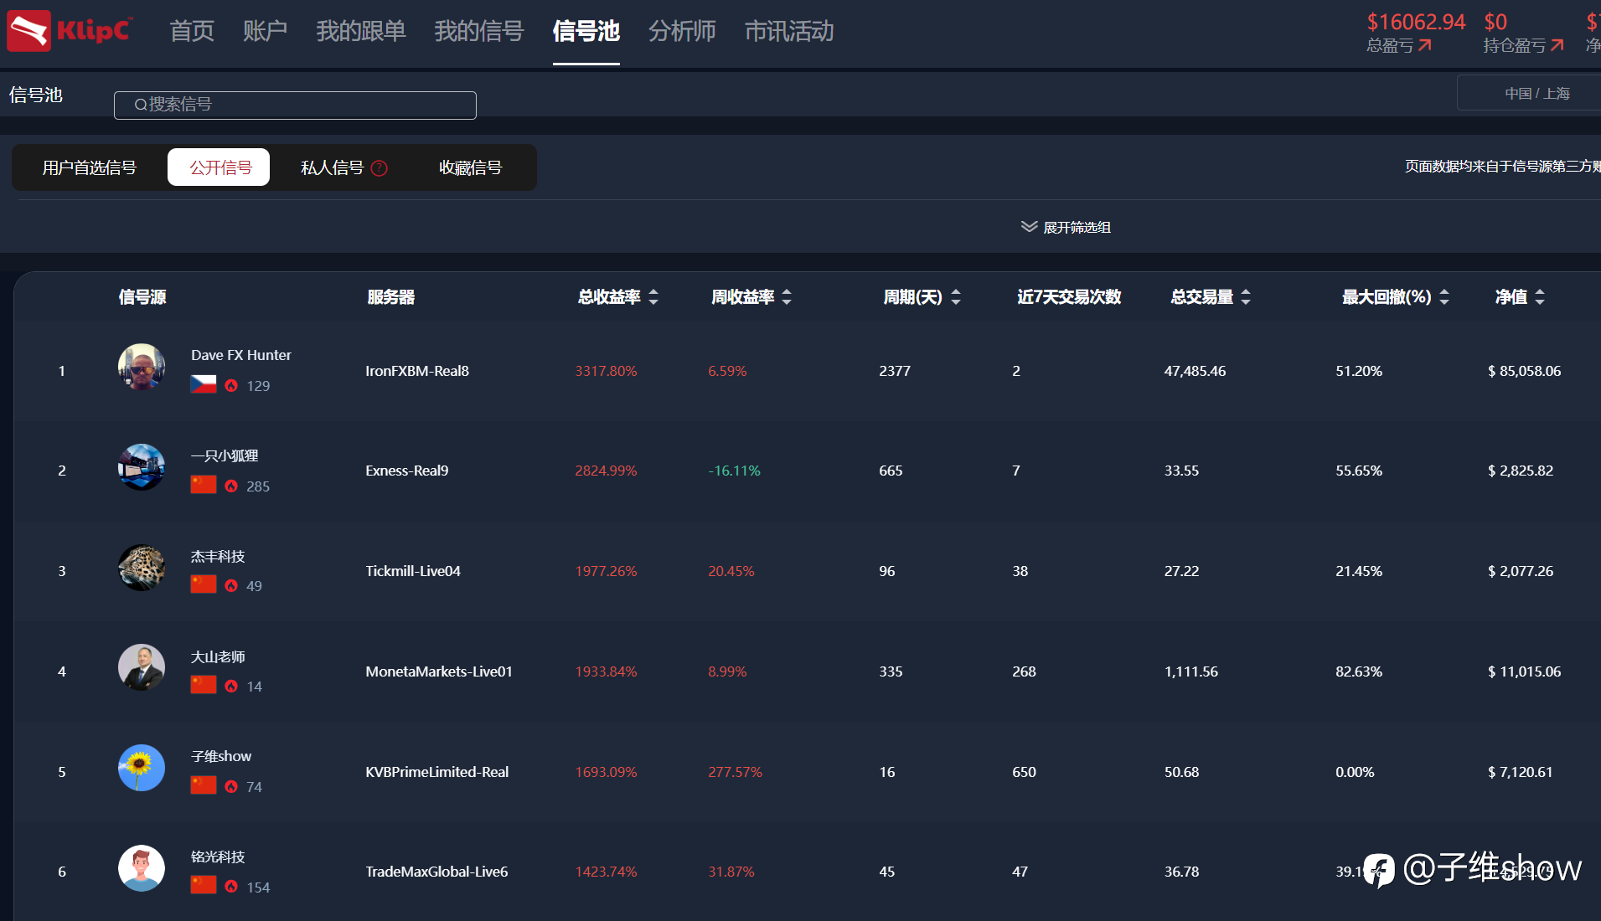Viewport: 1601px width, 921px height.
Task: Click the KlipC logo
Action: click(70, 31)
